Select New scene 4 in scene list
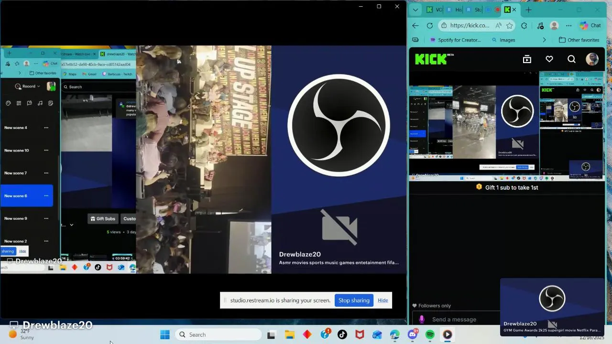The height and width of the screenshot is (344, 612). 16,128
